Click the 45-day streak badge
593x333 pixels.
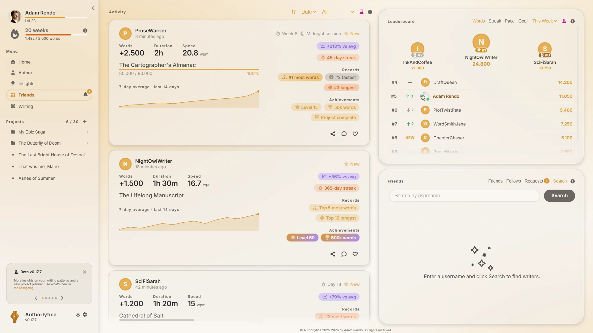pyautogui.click(x=338, y=58)
